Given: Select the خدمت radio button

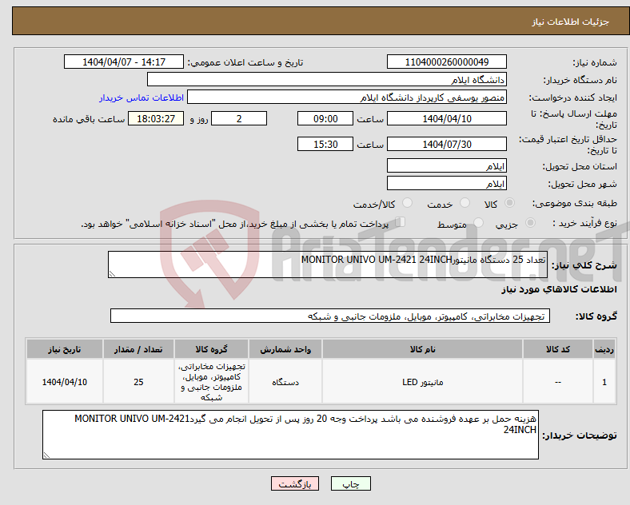Looking at the screenshot, I should point(465,203).
